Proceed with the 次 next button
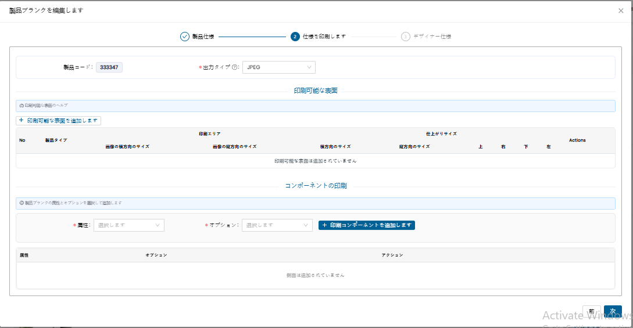The width and height of the screenshot is (633, 328). click(613, 312)
